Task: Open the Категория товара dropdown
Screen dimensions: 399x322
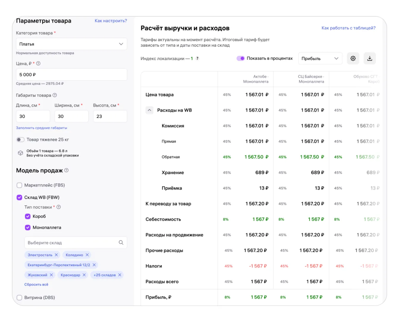Action: pos(71,44)
